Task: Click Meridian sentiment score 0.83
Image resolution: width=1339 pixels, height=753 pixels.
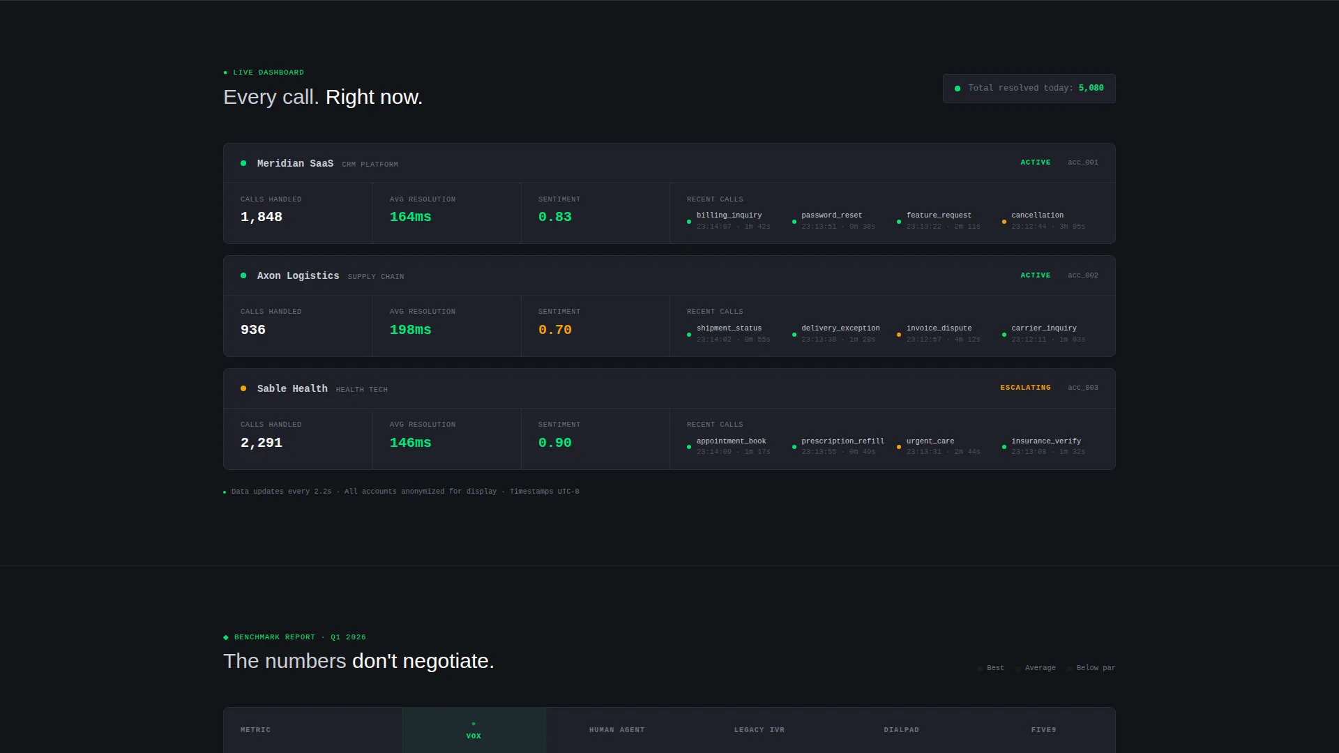Action: coord(554,217)
